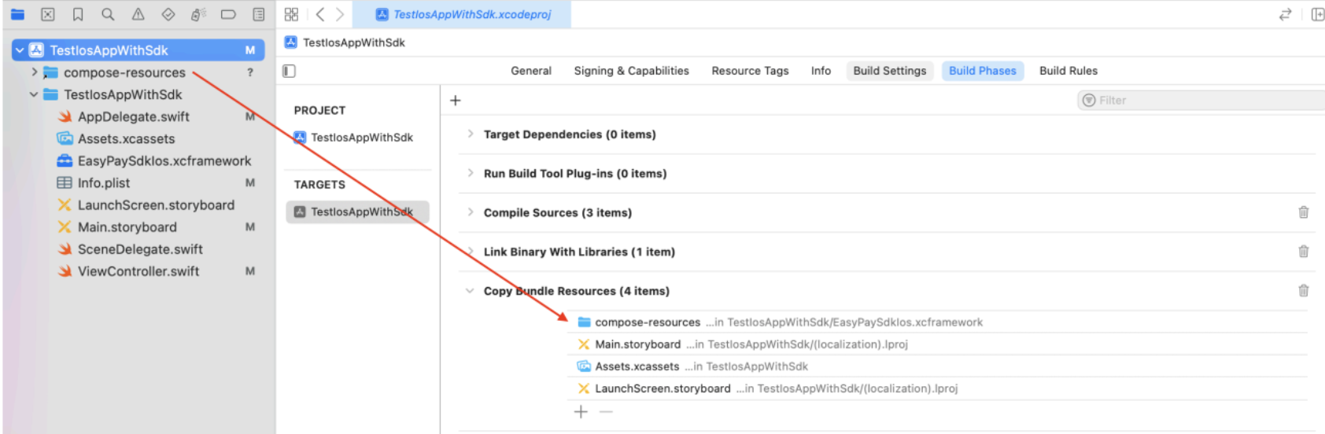The width and height of the screenshot is (1325, 434).
Task: Collapse the TestIosAppWithSdk group folder
Action: point(34,94)
